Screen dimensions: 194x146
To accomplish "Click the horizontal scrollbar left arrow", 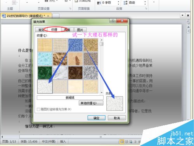I will (2, 137).
